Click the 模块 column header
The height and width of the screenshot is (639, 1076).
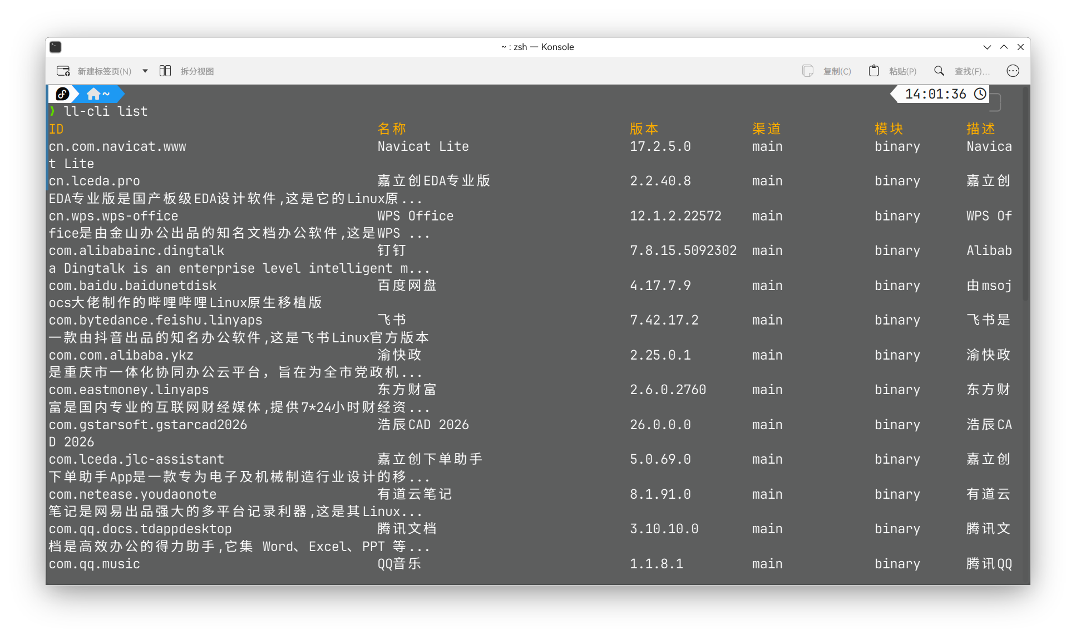click(x=889, y=129)
